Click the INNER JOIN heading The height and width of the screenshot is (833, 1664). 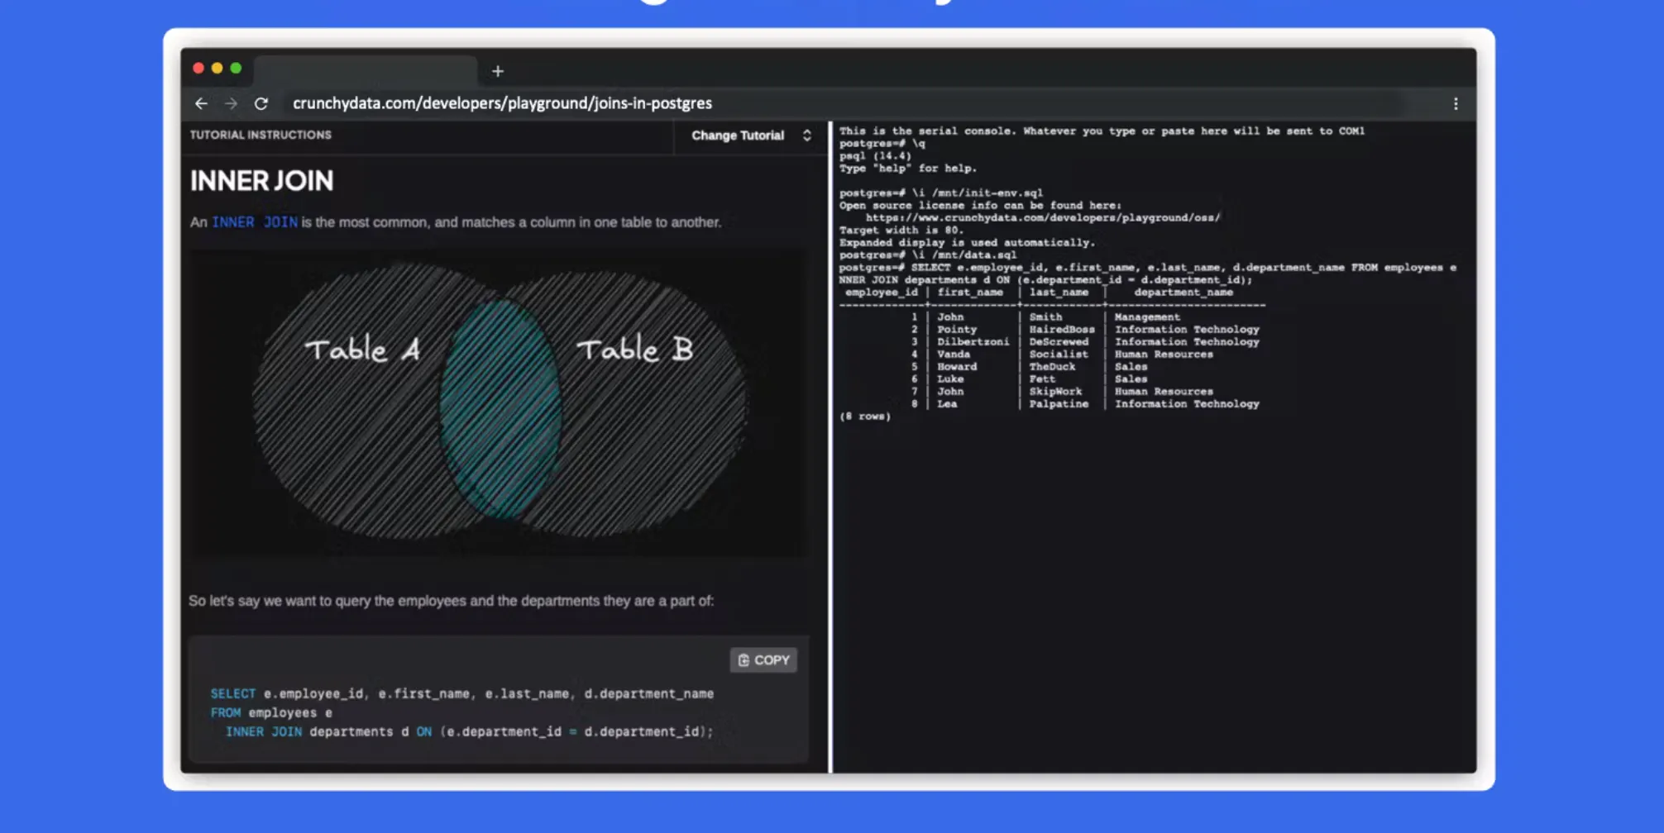point(261,181)
